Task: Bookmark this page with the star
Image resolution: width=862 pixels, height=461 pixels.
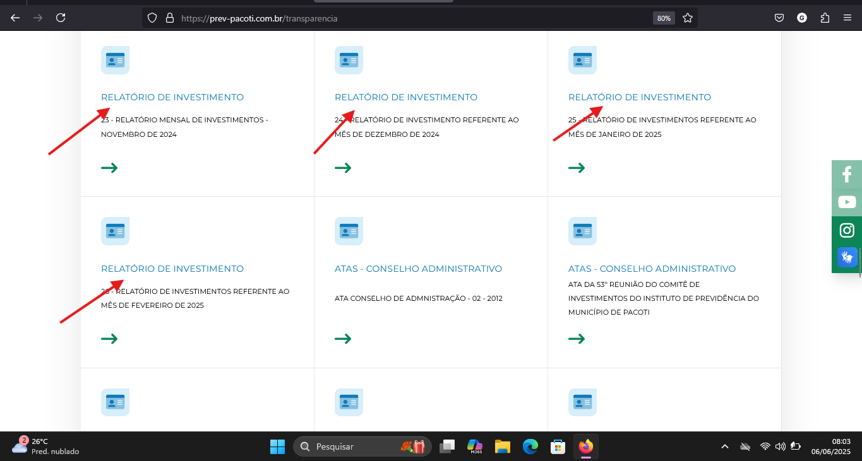Action: pos(688,18)
